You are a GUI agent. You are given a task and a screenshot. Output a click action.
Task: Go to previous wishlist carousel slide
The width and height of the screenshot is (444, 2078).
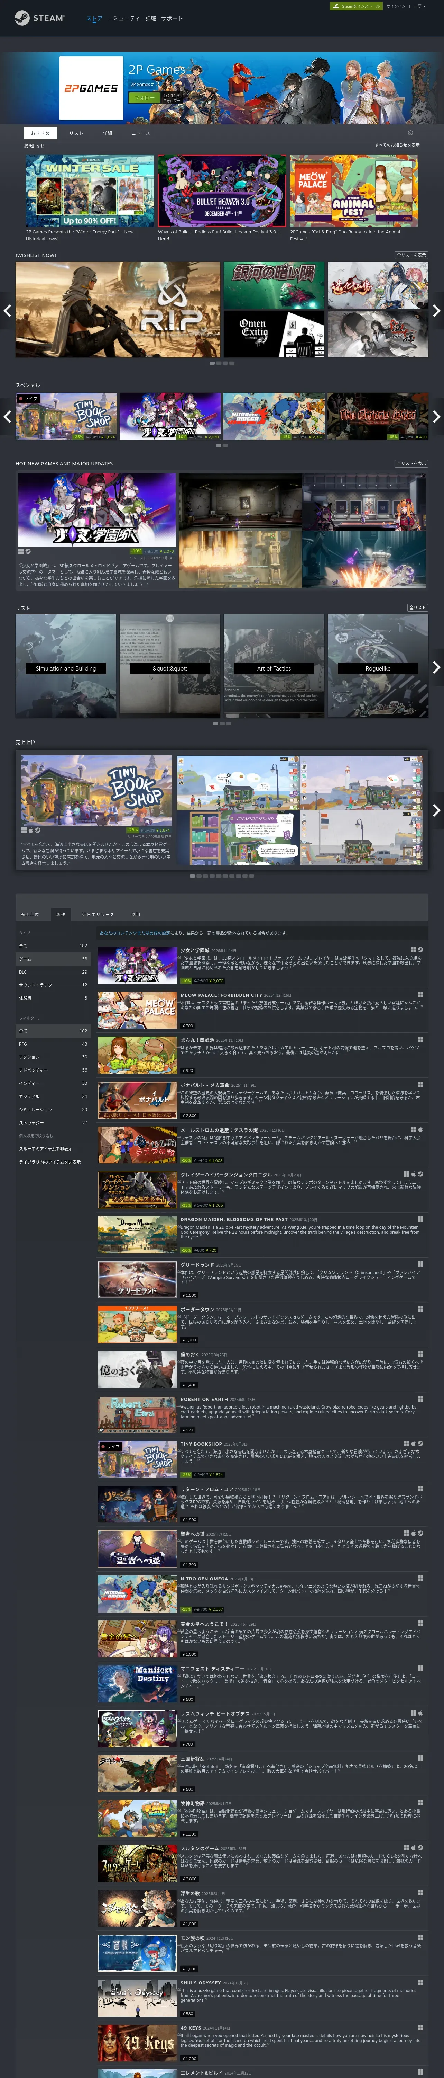click(7, 311)
